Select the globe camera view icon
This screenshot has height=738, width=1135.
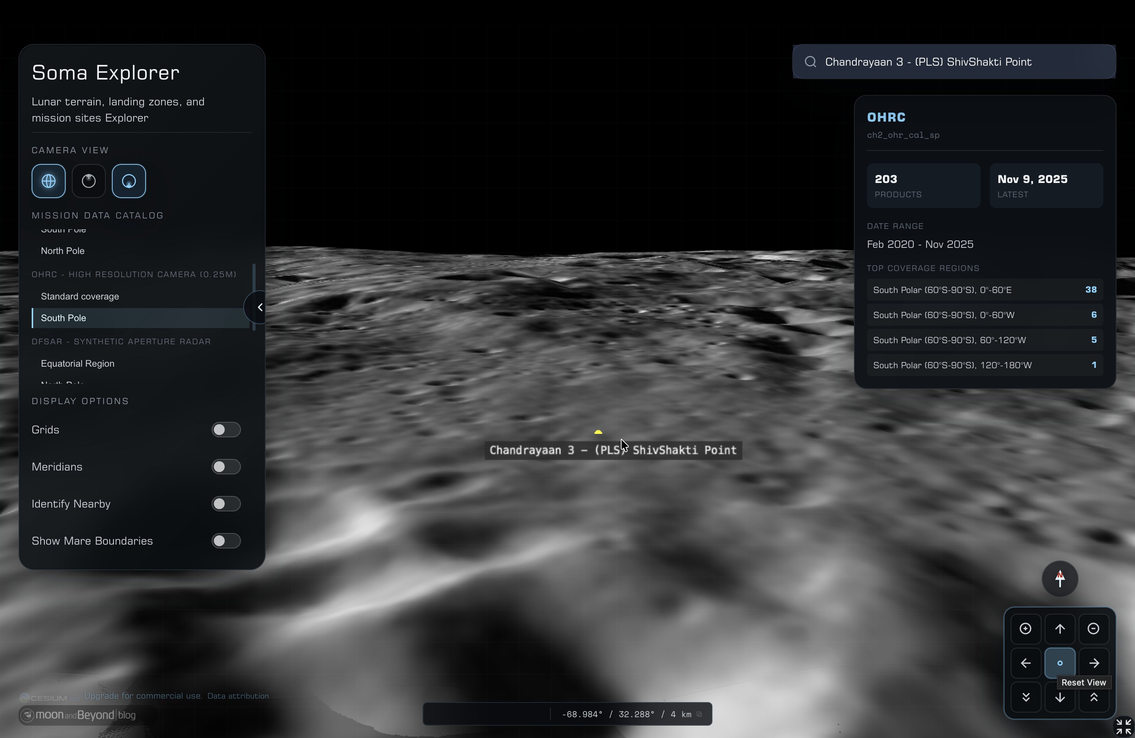point(49,181)
